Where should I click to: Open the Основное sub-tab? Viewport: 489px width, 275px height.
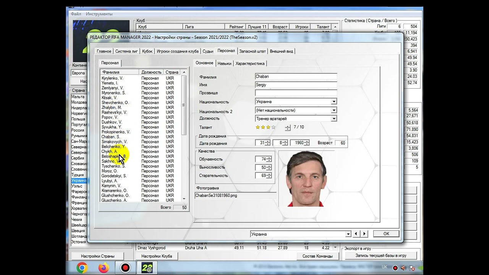pyautogui.click(x=204, y=63)
